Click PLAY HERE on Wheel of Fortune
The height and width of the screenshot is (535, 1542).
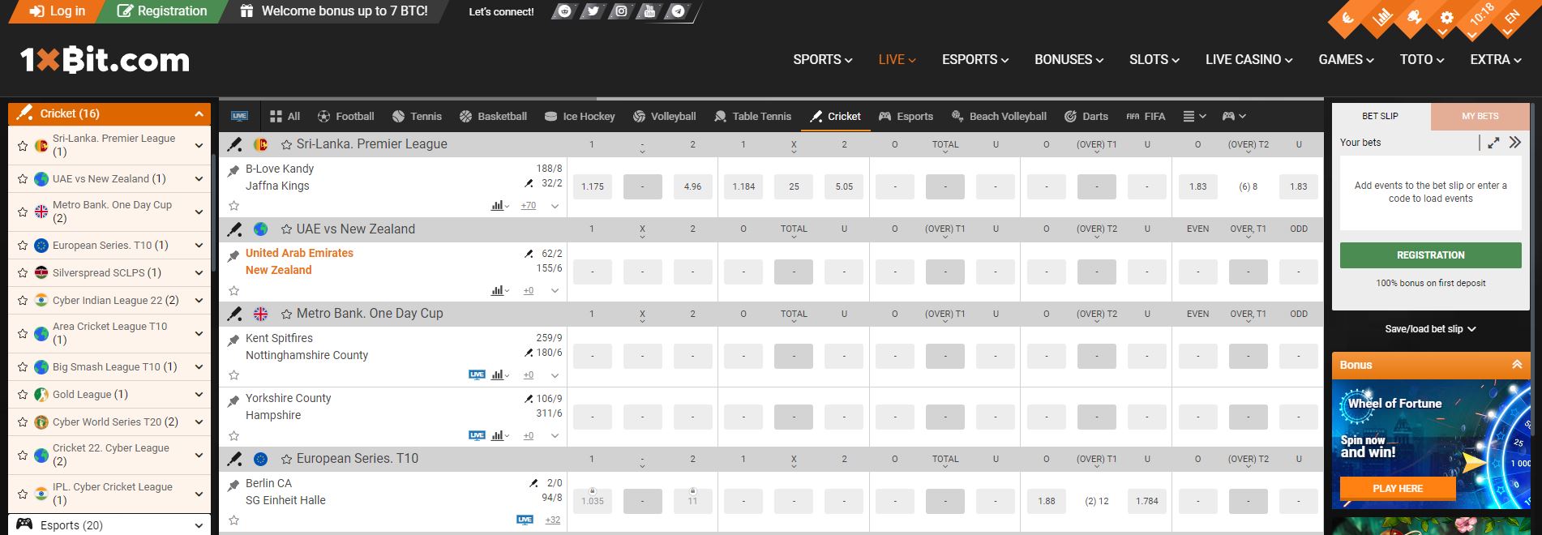click(x=1397, y=488)
